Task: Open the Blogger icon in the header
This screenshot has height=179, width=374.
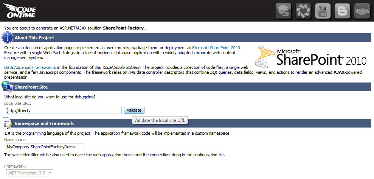Action: pyautogui.click(x=342, y=11)
